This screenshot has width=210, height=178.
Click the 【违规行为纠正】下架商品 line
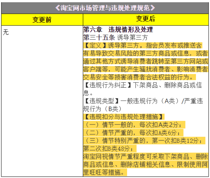click(x=143, y=85)
